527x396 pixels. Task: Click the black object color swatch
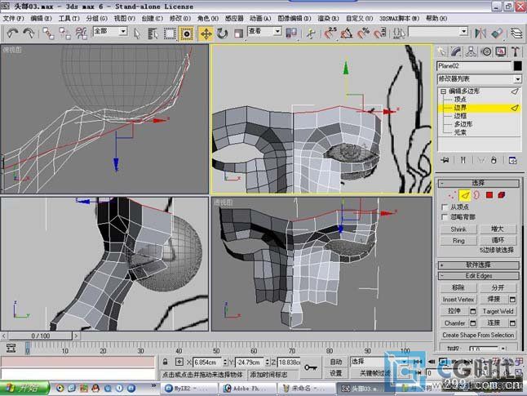(517, 66)
